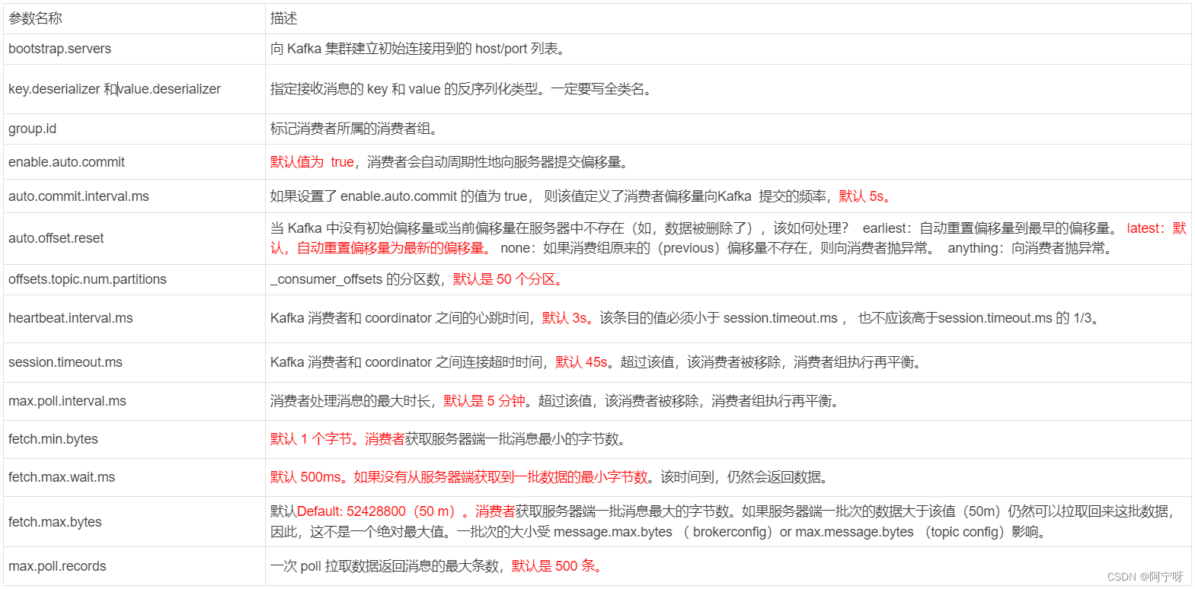Click the text 也不应该高于session.timeout.ms 的 1/3
The height and width of the screenshot is (589, 1195).
[x=979, y=318]
